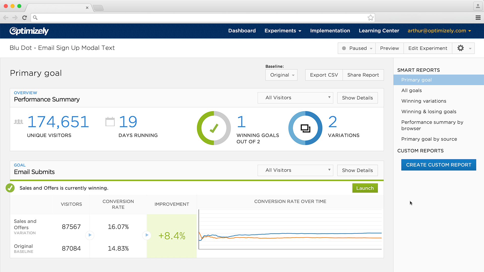Open the browser hamburger menu
The height and width of the screenshot is (272, 484).
coord(478,18)
